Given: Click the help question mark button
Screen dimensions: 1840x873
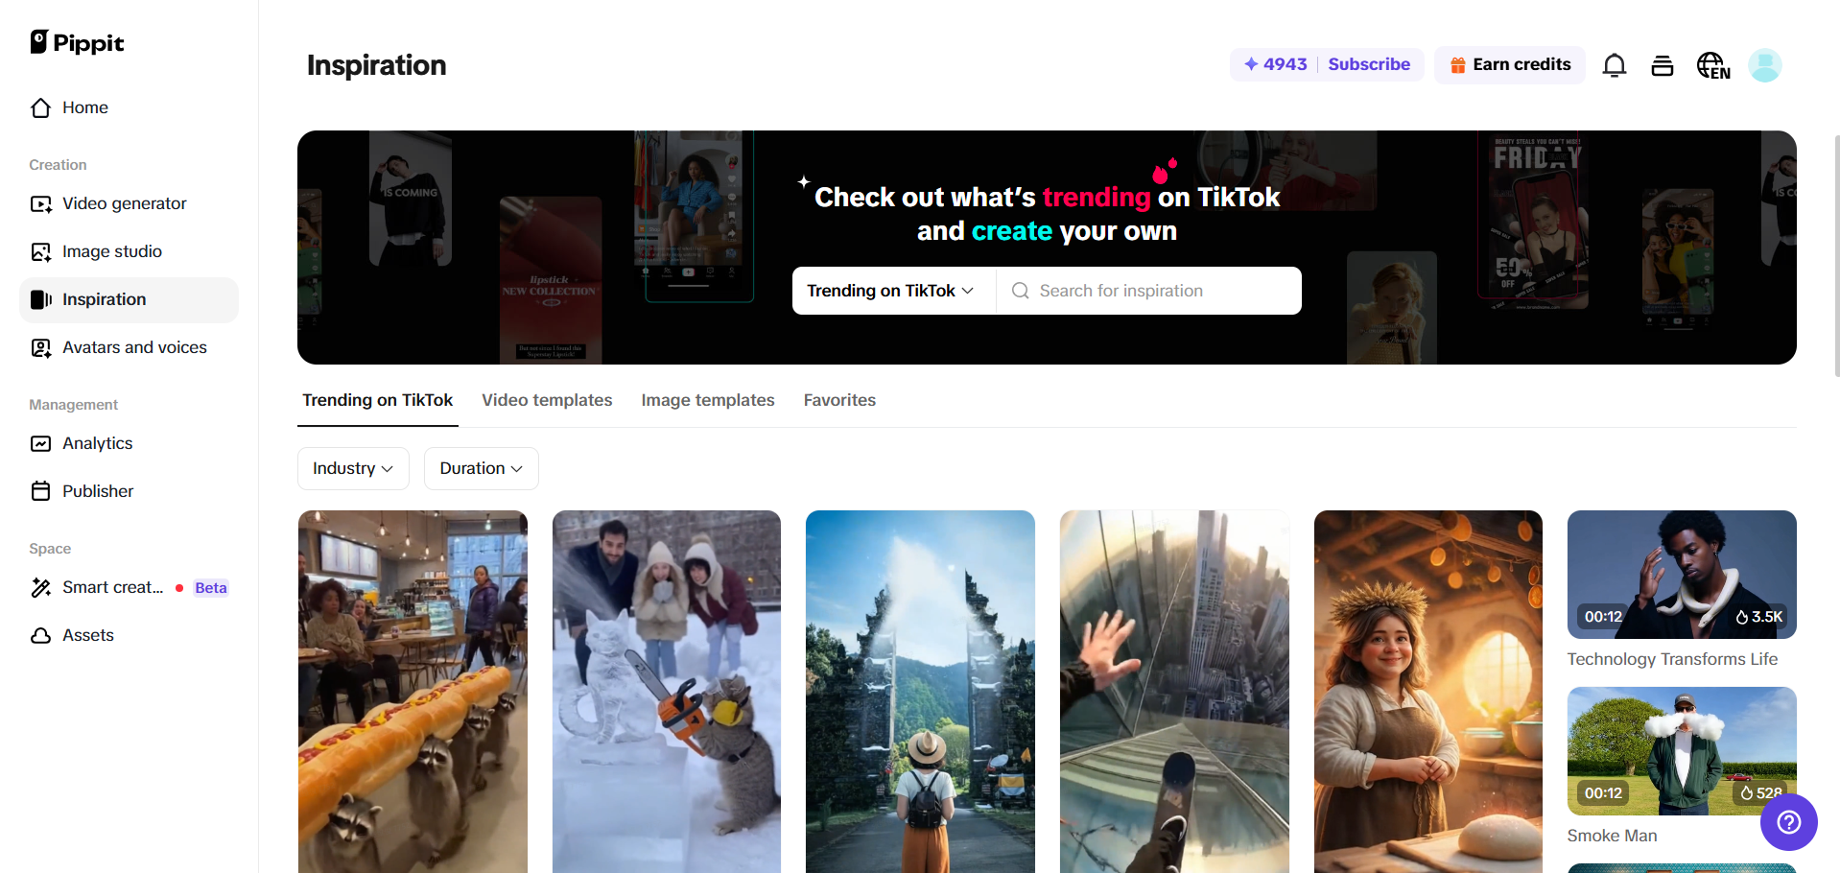Looking at the screenshot, I should 1789,822.
